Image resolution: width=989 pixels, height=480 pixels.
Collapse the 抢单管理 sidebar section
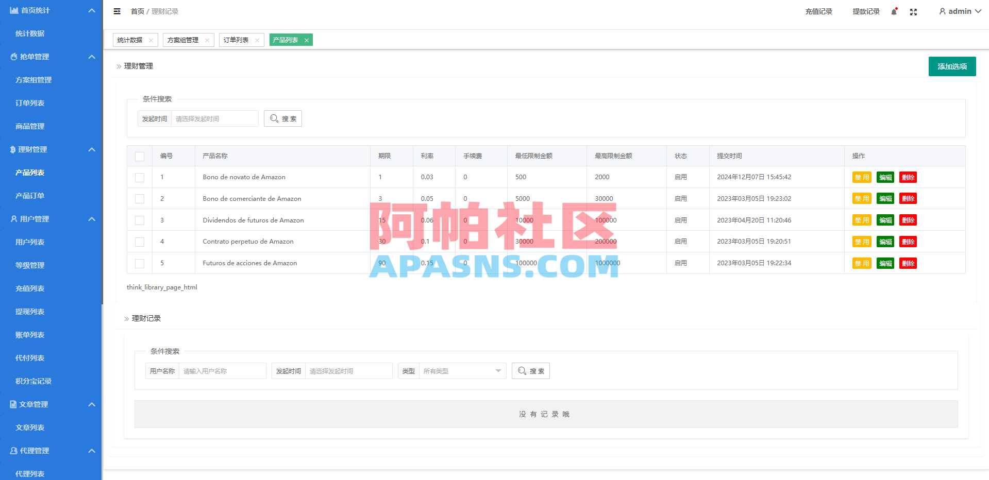pos(92,57)
